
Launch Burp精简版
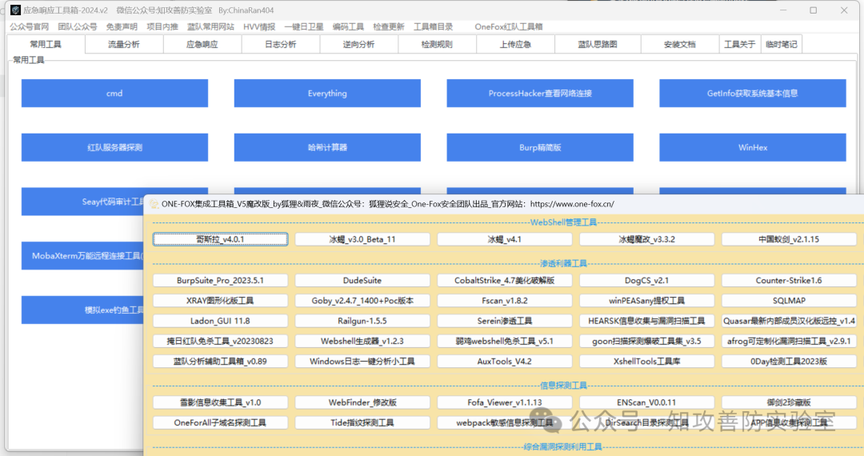[x=540, y=147]
